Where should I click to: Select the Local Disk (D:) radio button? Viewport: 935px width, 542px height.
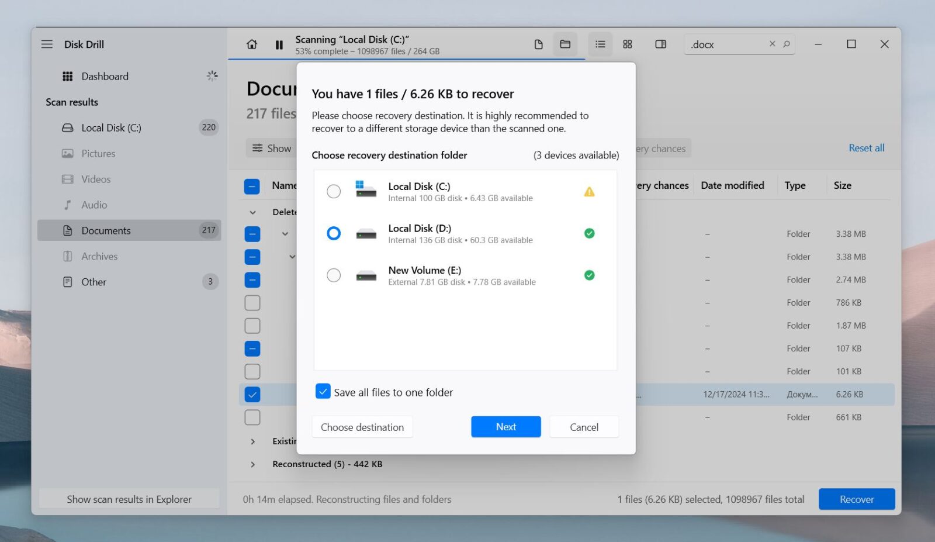click(334, 233)
